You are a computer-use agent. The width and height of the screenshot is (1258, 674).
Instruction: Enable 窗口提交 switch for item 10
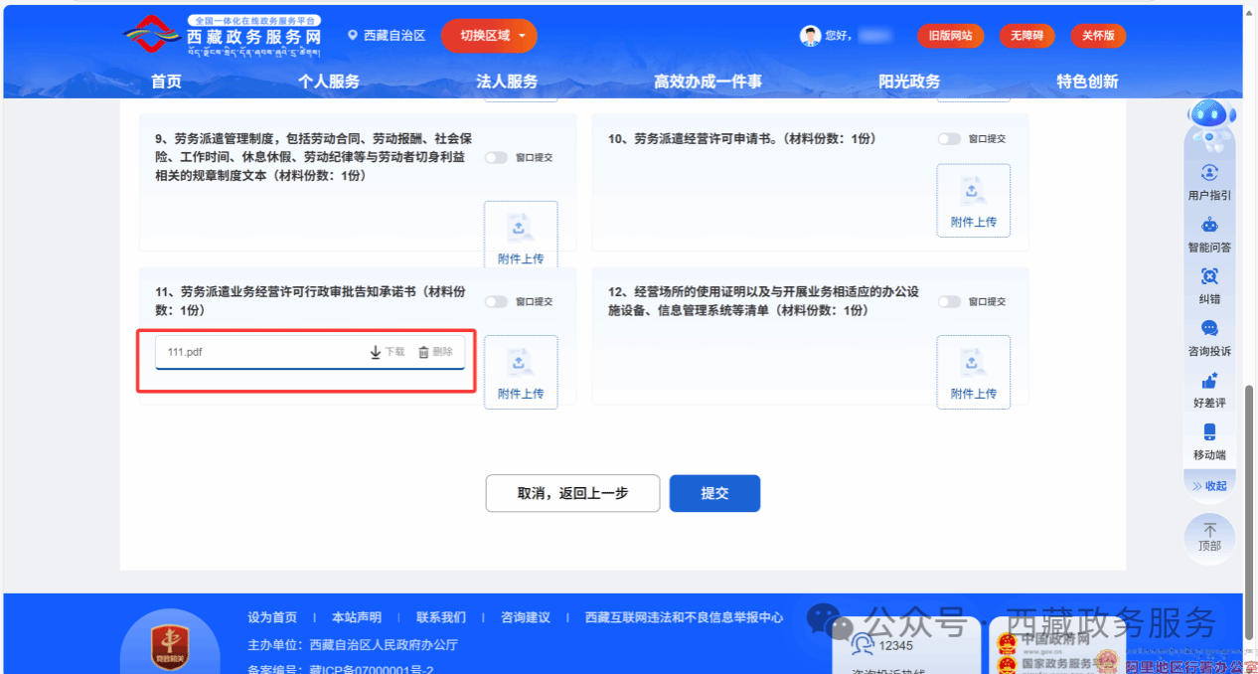click(x=949, y=139)
